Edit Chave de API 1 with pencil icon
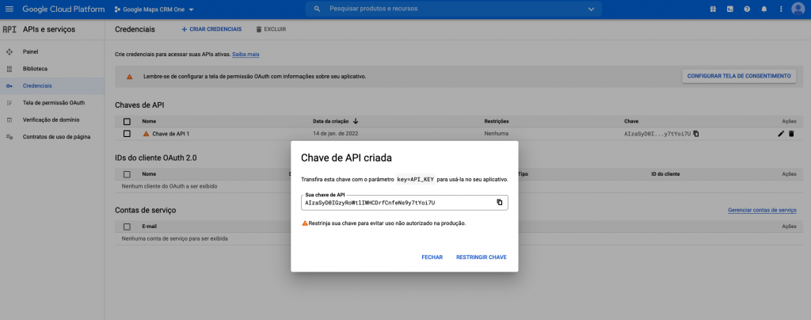 781,134
